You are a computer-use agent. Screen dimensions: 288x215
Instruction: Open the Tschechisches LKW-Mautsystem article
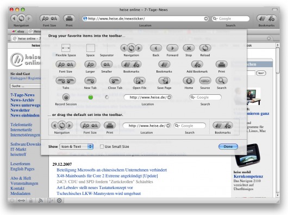point(99,193)
